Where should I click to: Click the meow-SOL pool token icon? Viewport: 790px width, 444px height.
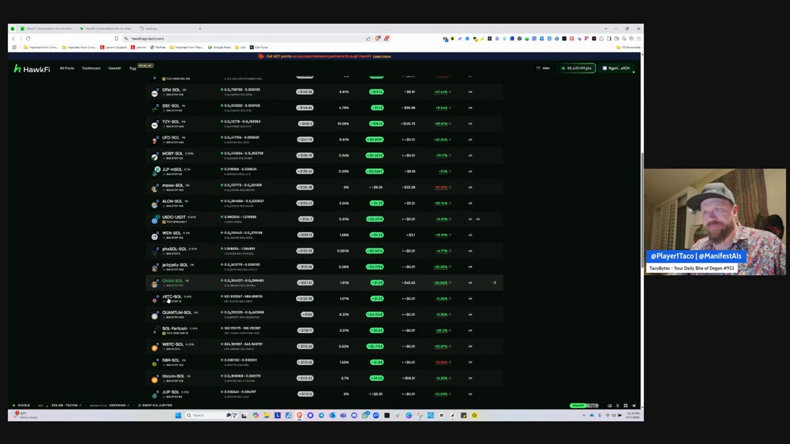154,188
